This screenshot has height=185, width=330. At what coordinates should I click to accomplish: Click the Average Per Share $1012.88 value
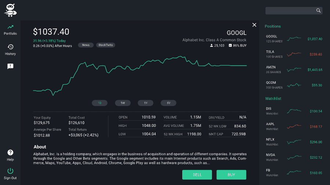[42, 135]
